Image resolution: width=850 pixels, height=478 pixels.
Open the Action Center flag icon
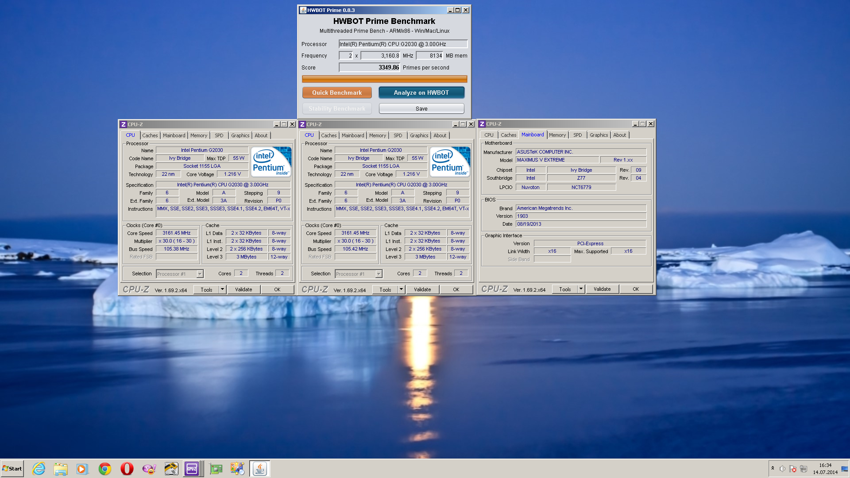point(793,469)
